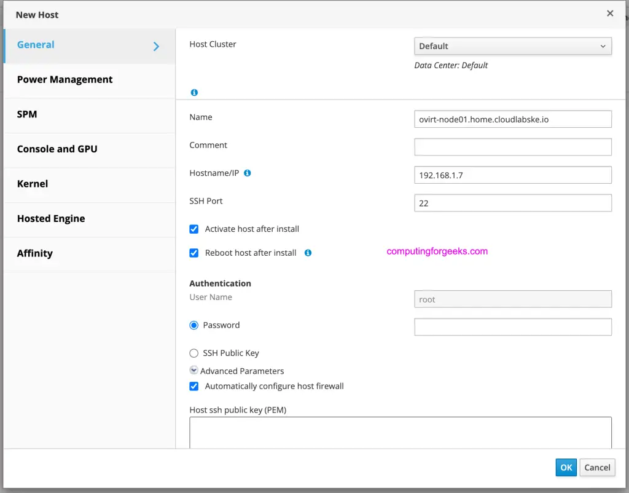
Task: Click Automatically configure host firewall label
Action: (275, 386)
